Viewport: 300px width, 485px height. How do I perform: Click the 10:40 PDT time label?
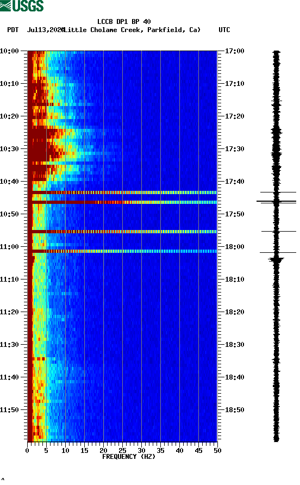[9, 182]
